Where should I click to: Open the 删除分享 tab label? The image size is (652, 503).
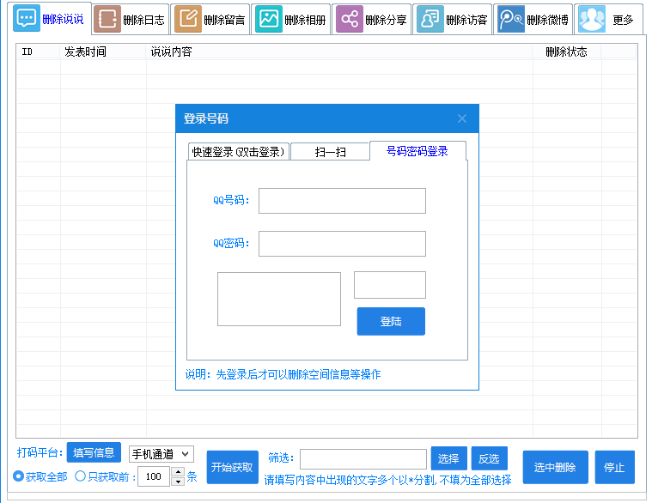click(x=386, y=20)
